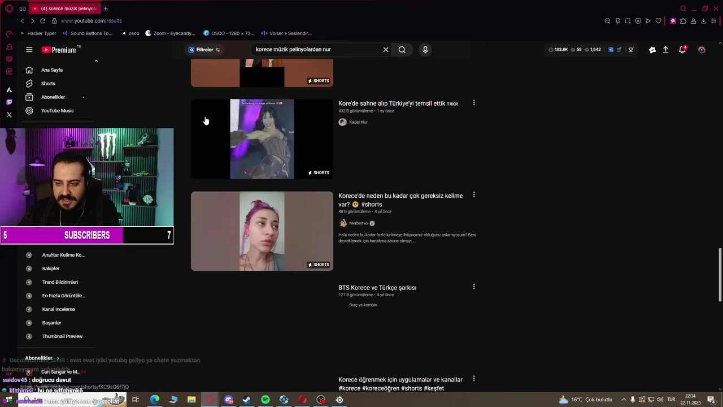Click the YouTube Premium logo
This screenshot has height=407, width=723.
[59, 50]
